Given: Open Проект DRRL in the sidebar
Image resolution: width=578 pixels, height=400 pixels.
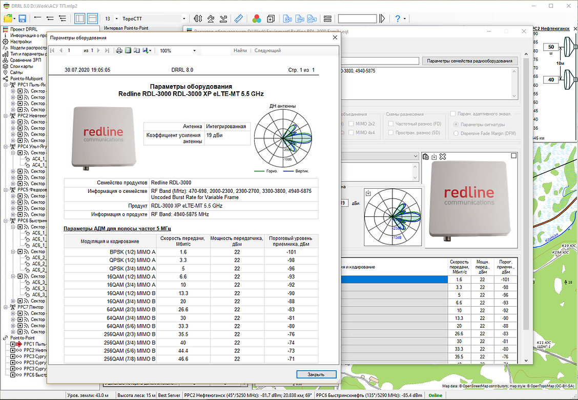Looking at the screenshot, I should tap(24, 29).
